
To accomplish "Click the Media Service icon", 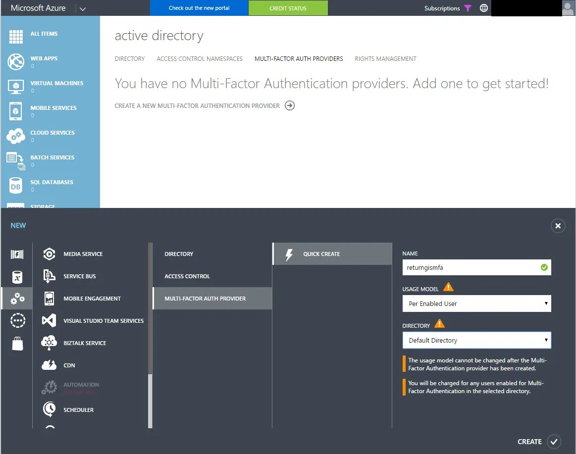I will (49, 254).
